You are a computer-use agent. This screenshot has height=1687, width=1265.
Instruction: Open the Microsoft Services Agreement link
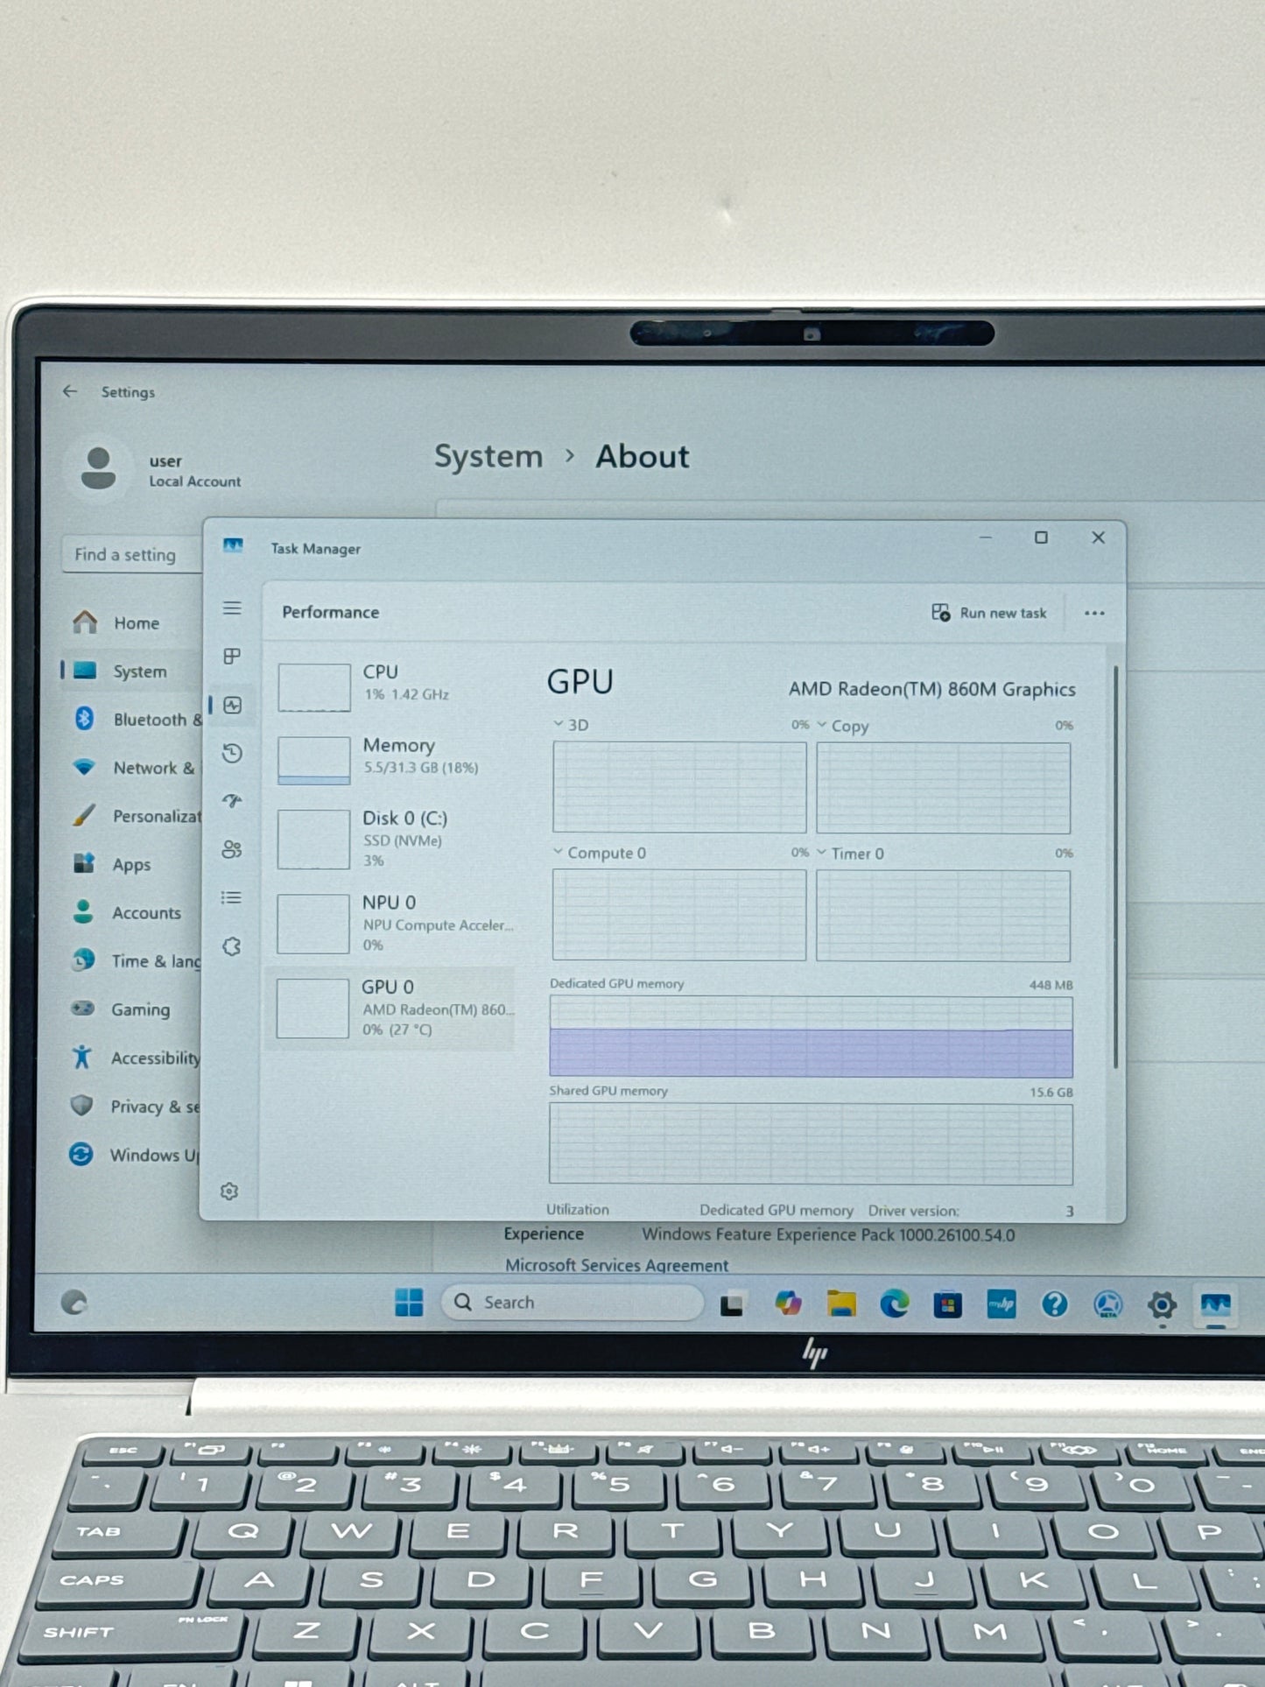(616, 1265)
